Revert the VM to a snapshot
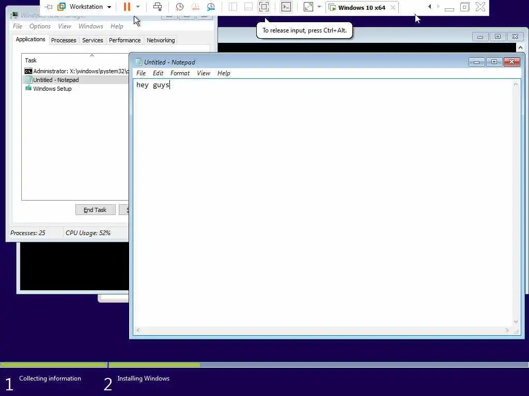This screenshot has width=529, height=396. point(195,7)
